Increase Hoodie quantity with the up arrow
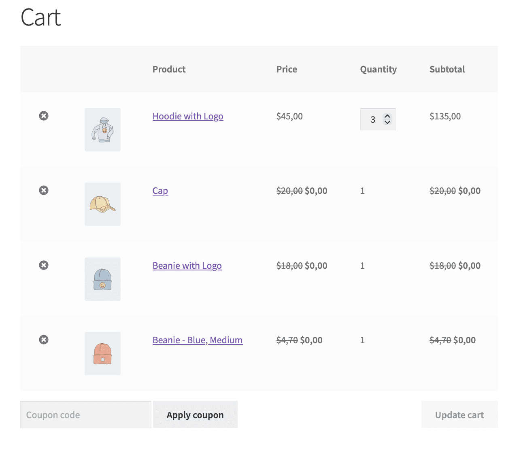 387,116
